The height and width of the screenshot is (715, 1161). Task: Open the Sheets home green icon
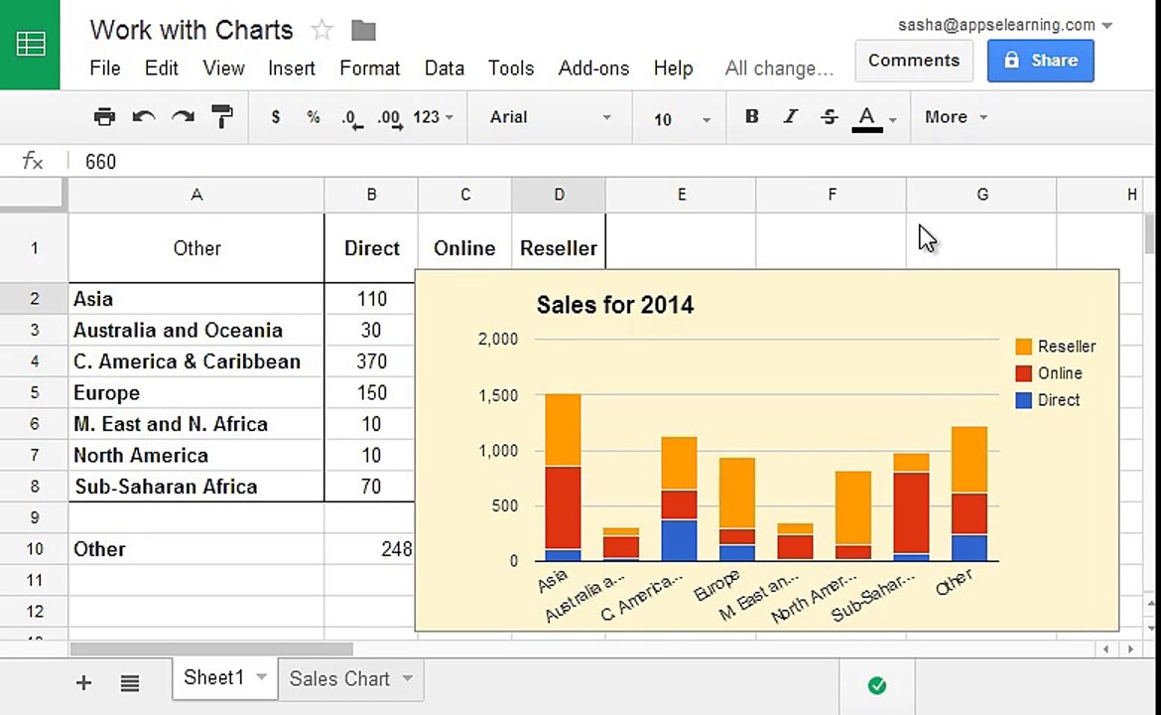(x=30, y=45)
